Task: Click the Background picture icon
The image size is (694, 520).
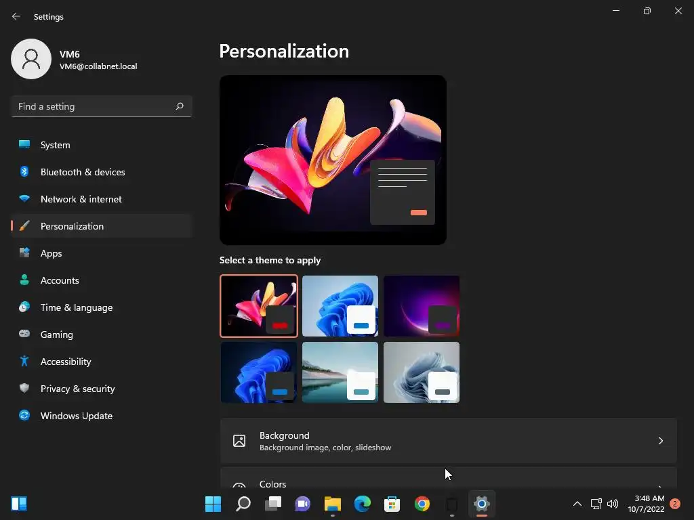Action: (239, 441)
